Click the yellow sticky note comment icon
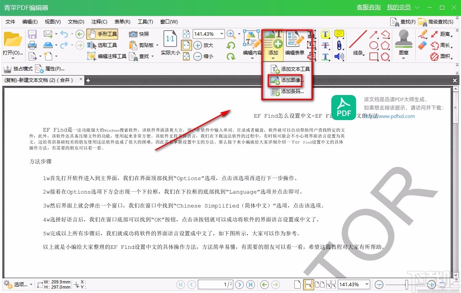The width and height of the screenshot is (461, 293). (x=339, y=34)
